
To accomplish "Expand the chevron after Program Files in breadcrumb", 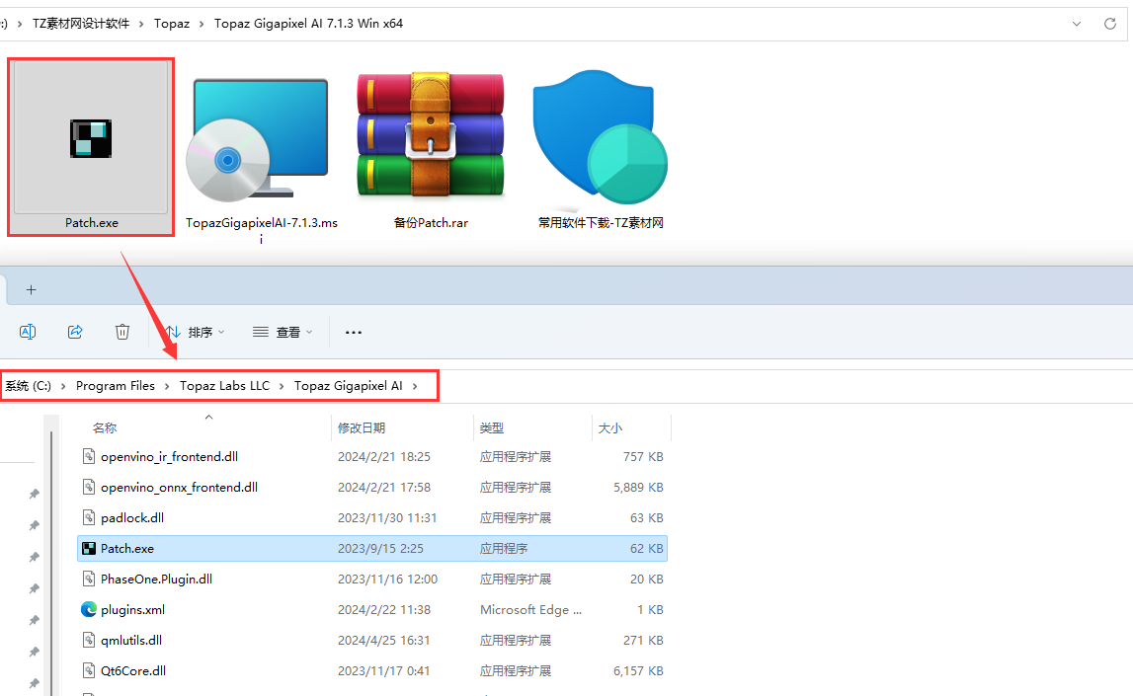I will (x=167, y=386).
